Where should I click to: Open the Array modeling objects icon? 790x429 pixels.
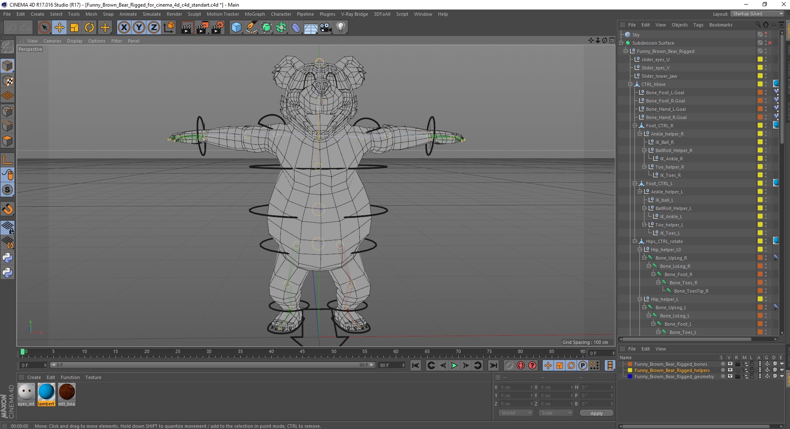(281, 28)
